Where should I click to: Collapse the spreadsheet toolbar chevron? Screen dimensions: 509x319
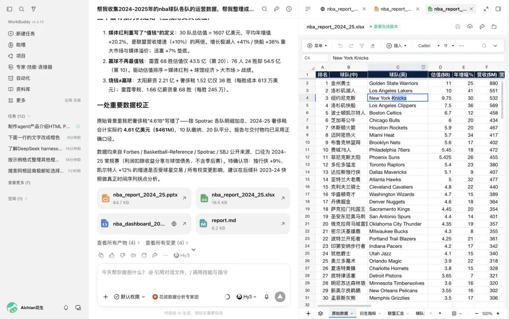pyautogui.click(x=495, y=46)
